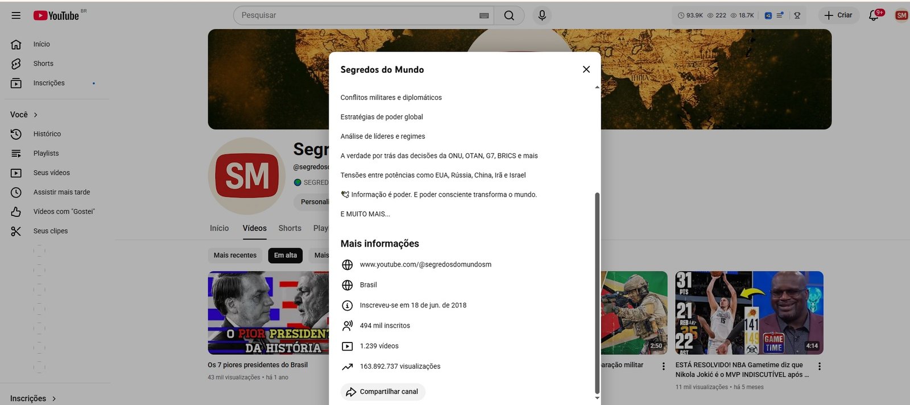Expand the Você section chevron

[x=36, y=115]
